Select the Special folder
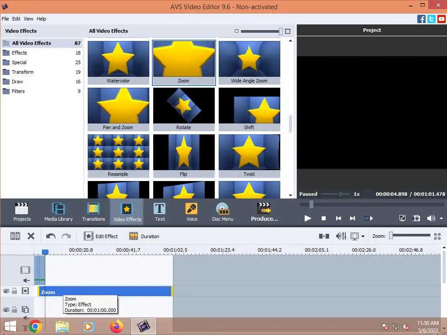Screen dimensions: 447x335 pyautogui.click(x=42, y=62)
